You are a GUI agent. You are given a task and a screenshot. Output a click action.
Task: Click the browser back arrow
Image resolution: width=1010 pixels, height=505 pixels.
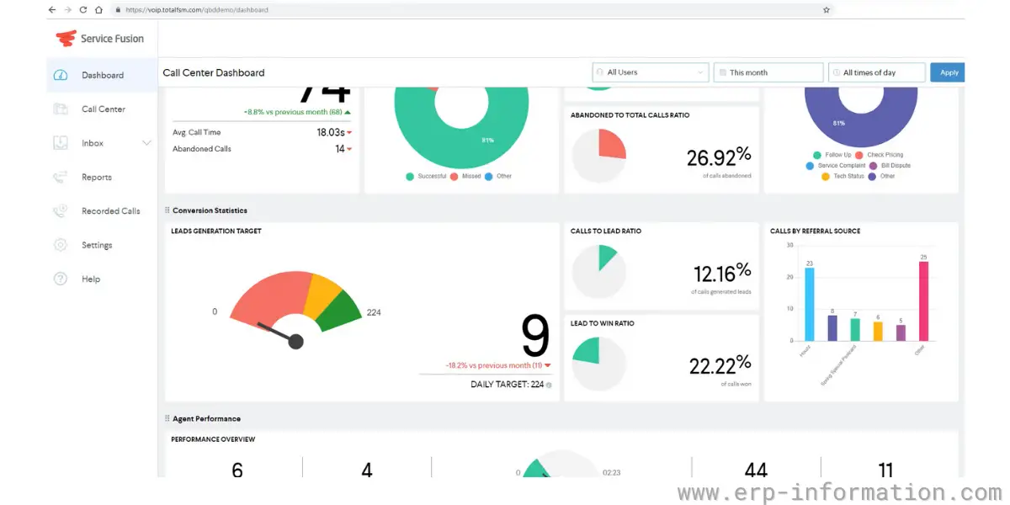[52, 10]
